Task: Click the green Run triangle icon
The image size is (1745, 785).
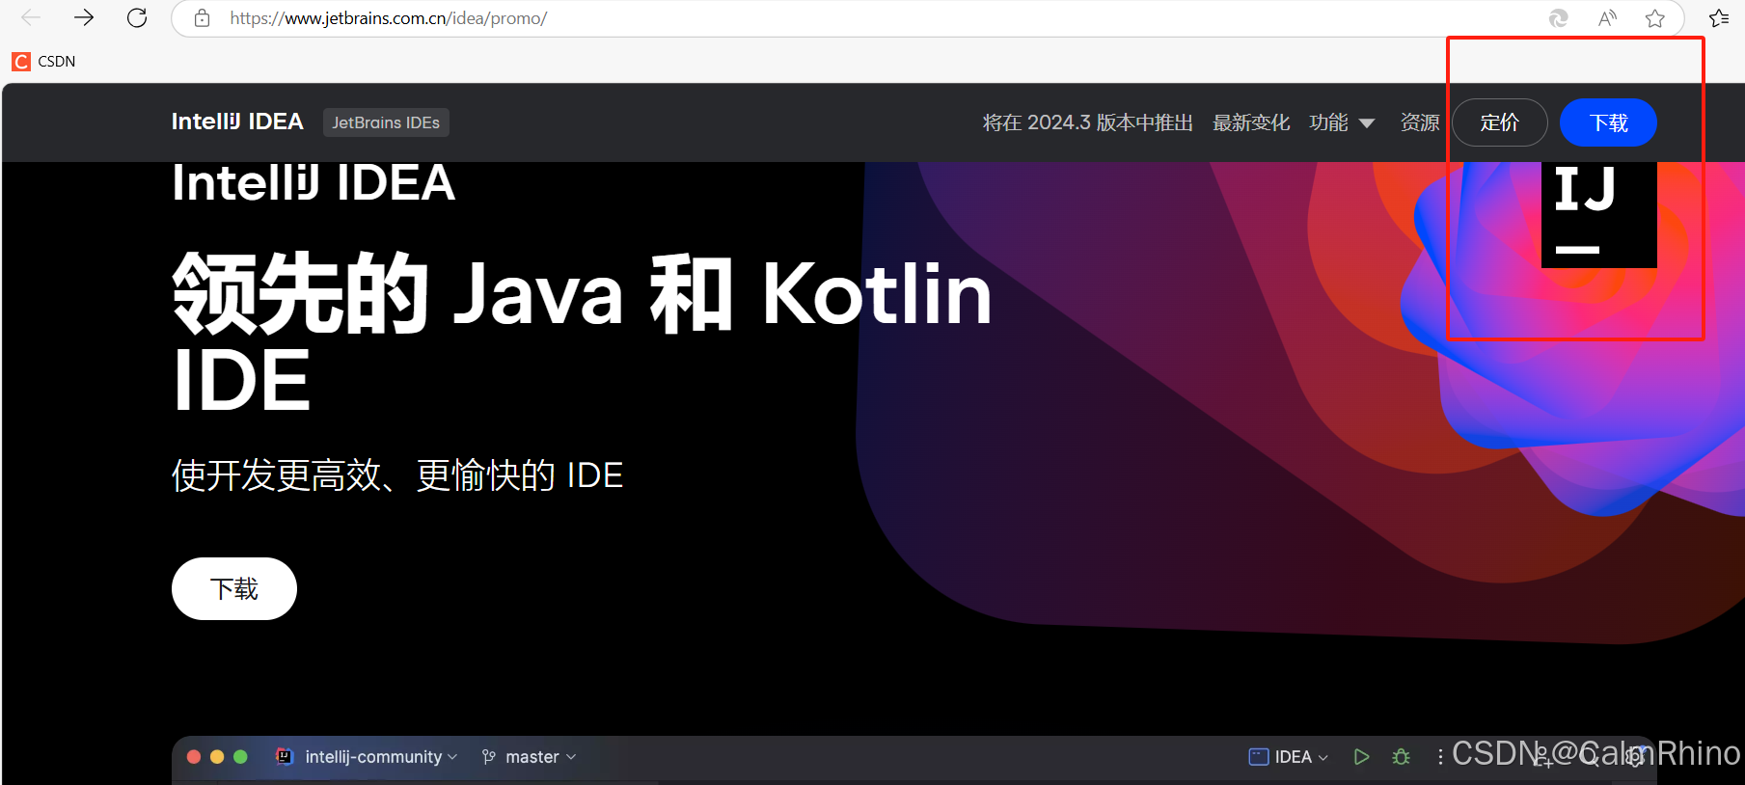Action: pos(1361,757)
